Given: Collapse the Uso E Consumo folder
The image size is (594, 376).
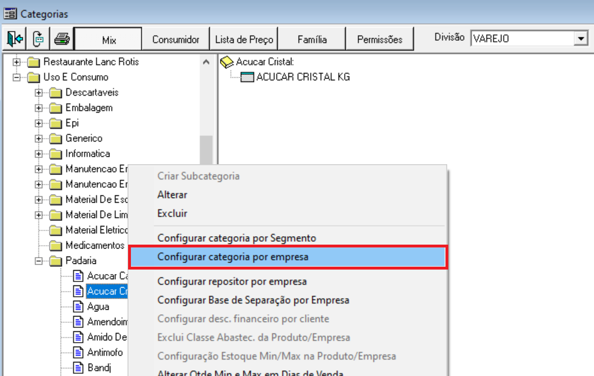Looking at the screenshot, I should pyautogui.click(x=16, y=77).
